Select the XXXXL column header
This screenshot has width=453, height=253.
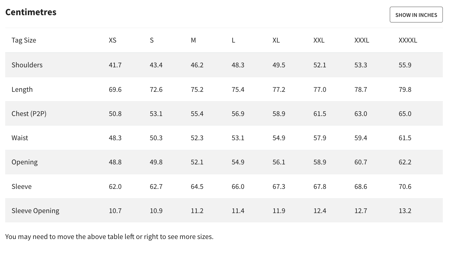point(408,40)
